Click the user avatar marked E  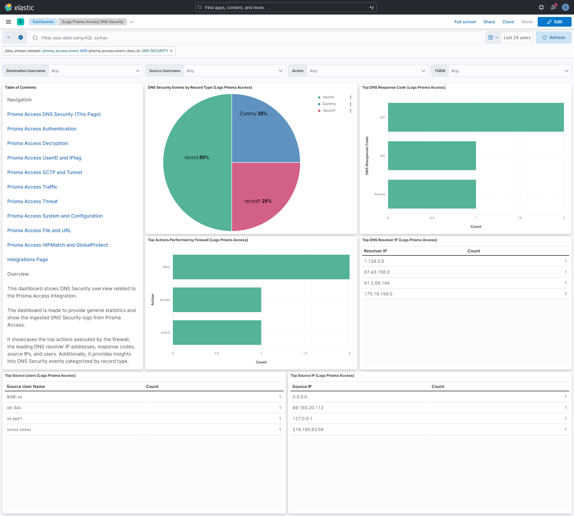565,7
